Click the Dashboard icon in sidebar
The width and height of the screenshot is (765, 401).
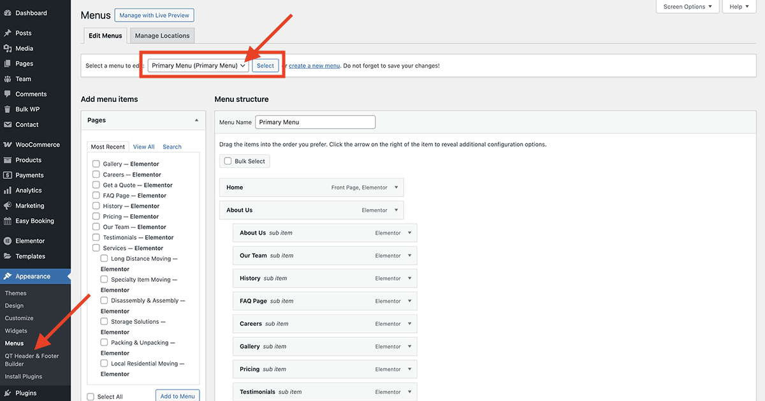pyautogui.click(x=8, y=13)
